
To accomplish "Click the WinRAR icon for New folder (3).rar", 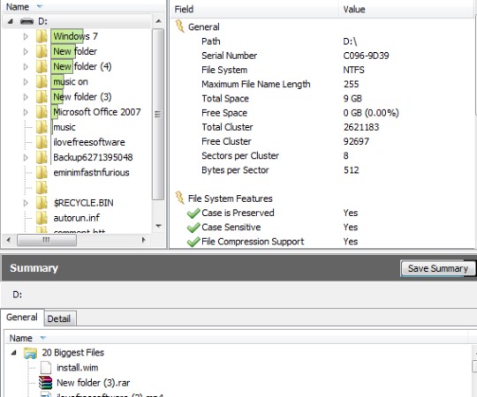I will (45, 383).
